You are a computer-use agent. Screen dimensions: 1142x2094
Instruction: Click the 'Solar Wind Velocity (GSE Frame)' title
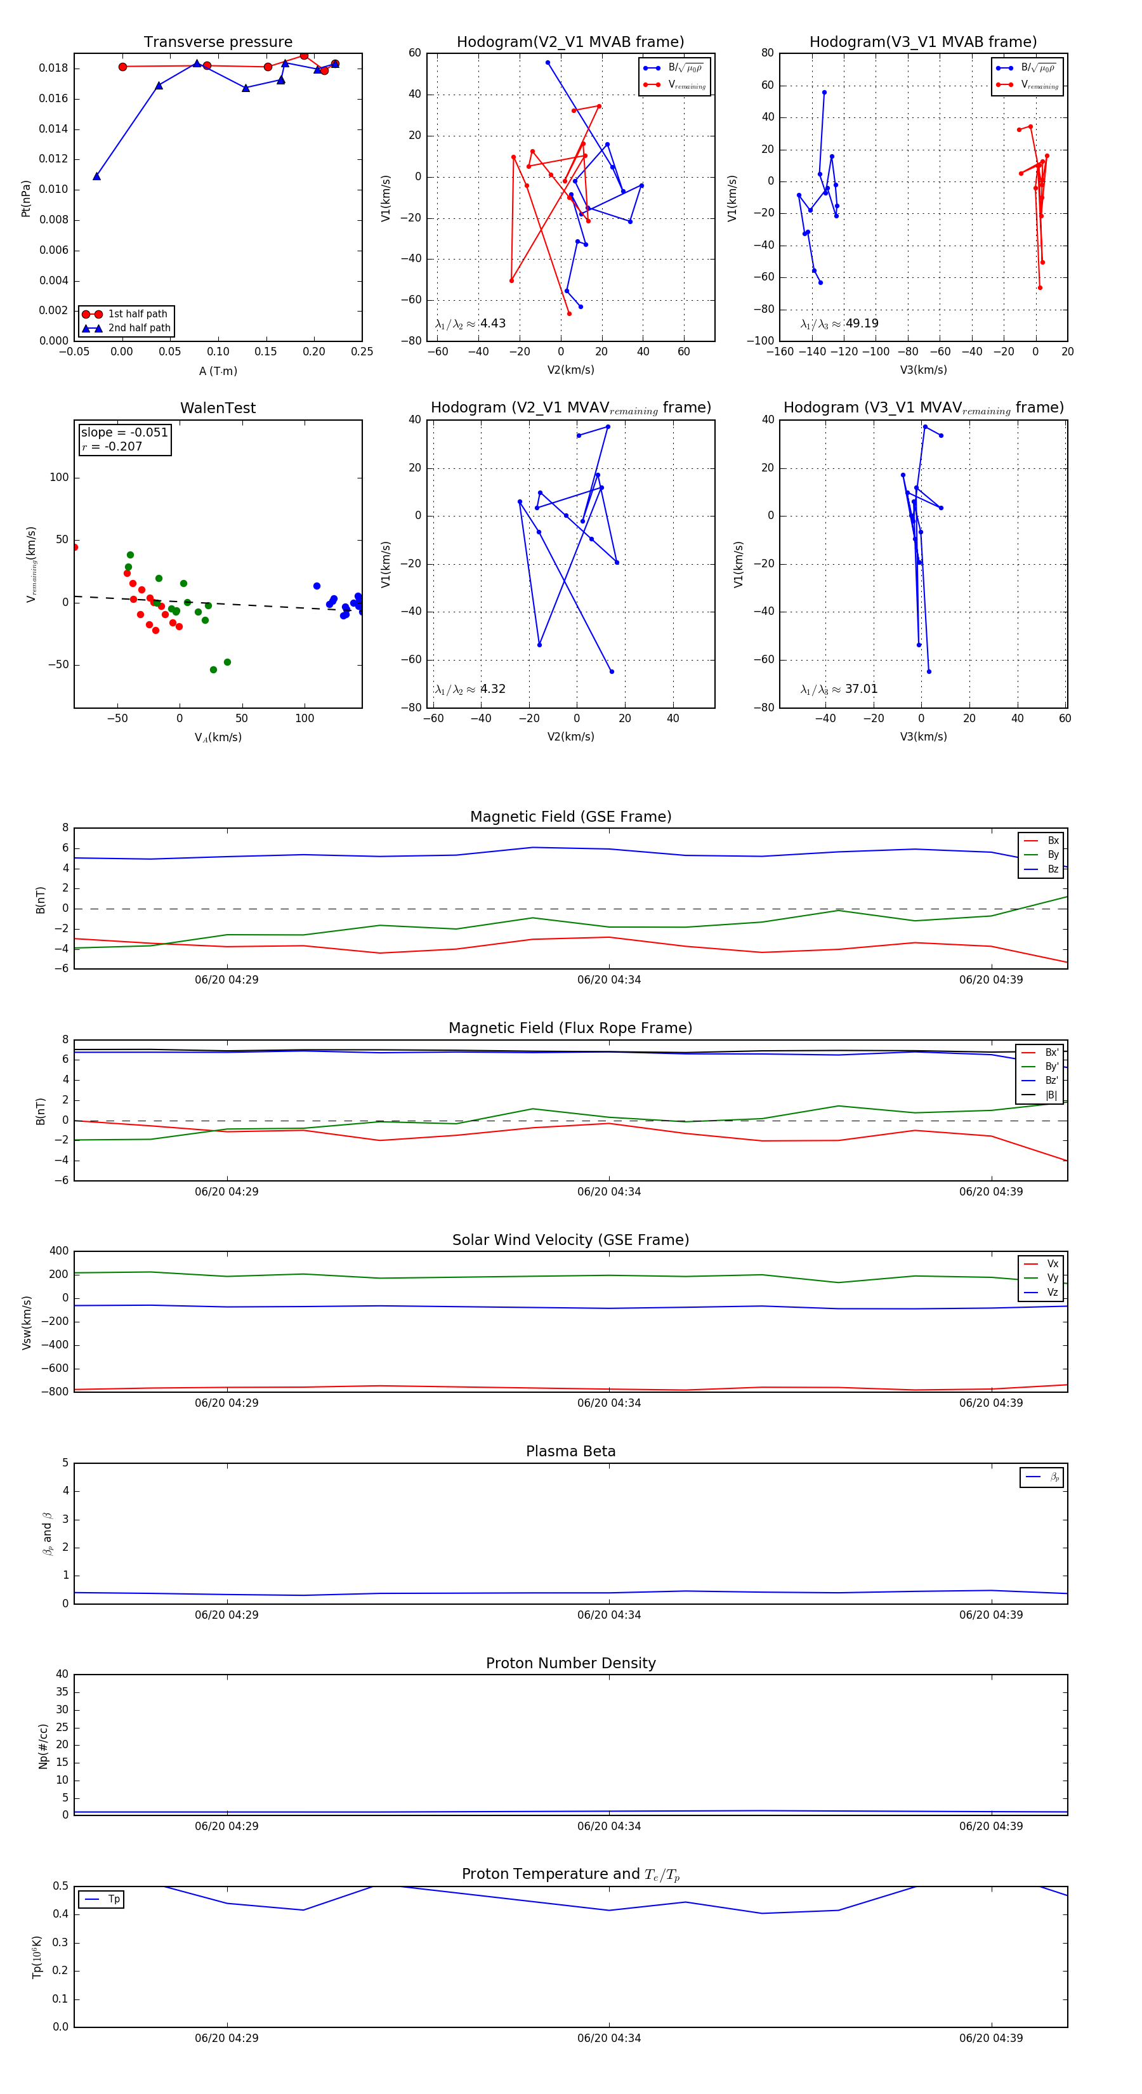pyautogui.click(x=570, y=1241)
